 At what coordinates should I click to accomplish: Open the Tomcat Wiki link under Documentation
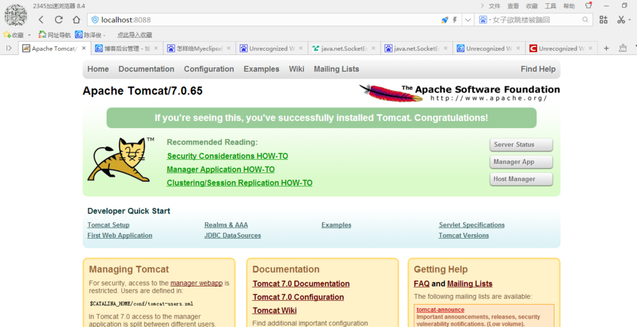275,311
